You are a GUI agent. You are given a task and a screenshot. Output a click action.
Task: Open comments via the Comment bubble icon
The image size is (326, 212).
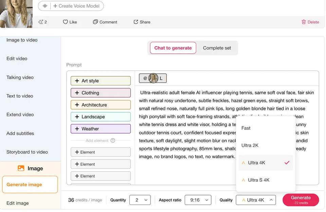(x=95, y=22)
